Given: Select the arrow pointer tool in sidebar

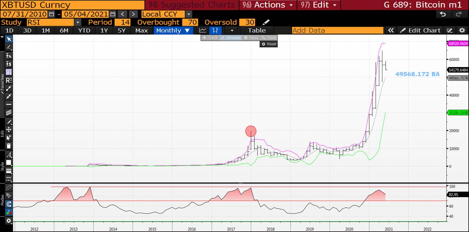Looking at the screenshot, I should 9,39.
